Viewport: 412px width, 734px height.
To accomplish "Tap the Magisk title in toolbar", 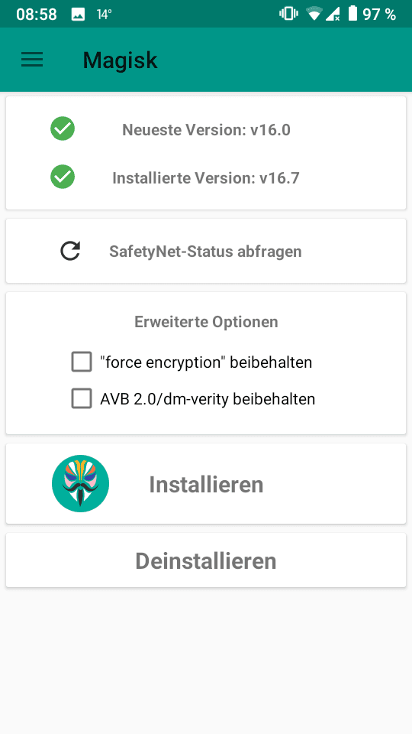I will 120,60.
